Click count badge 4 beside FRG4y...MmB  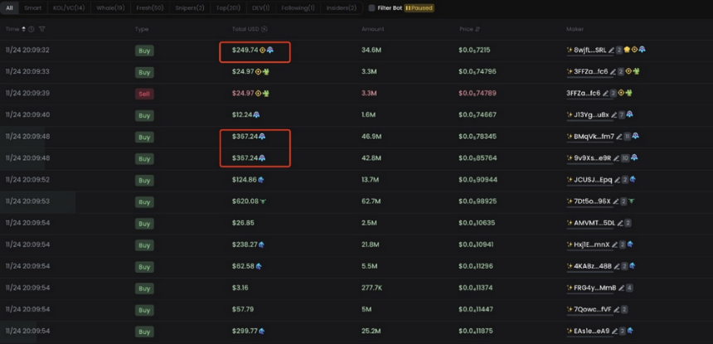[629, 288]
